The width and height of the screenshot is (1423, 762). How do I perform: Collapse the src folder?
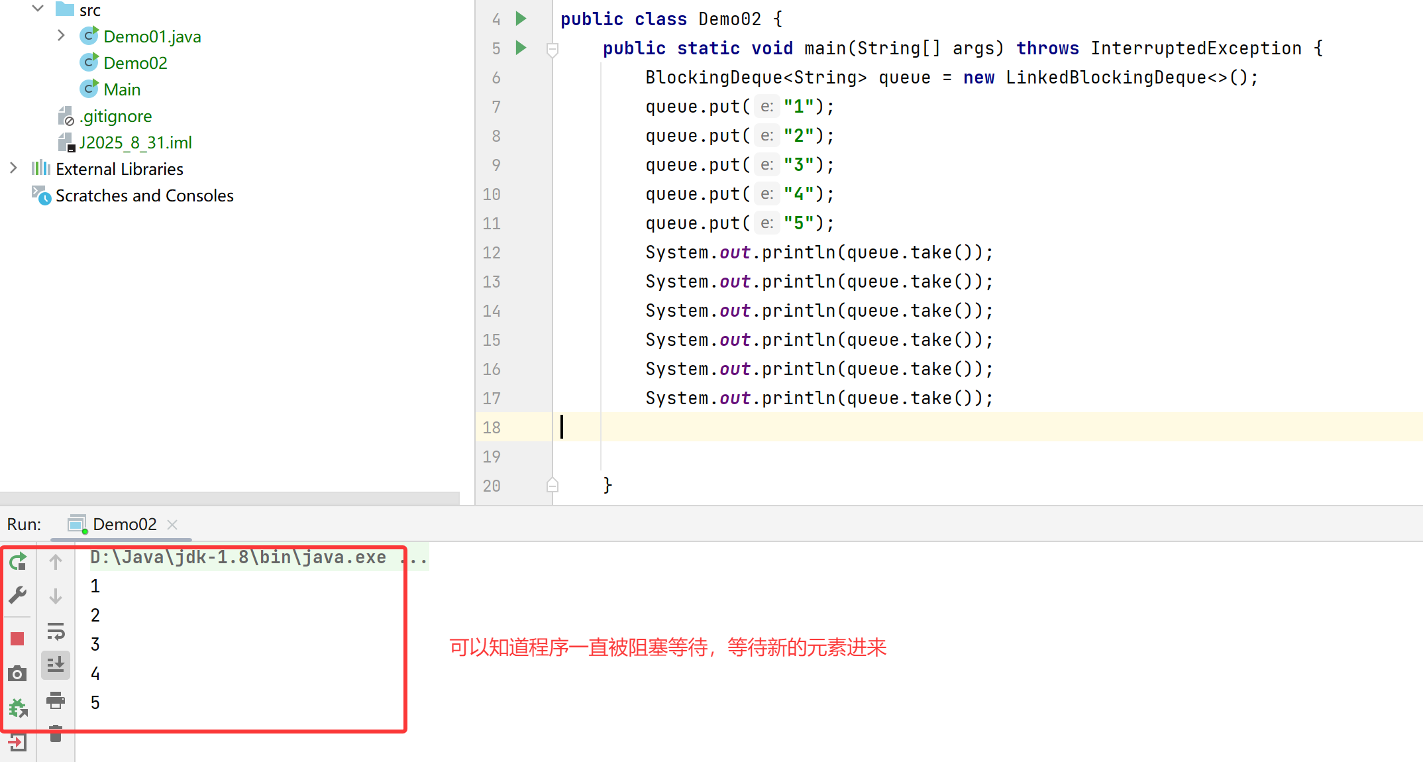38,9
